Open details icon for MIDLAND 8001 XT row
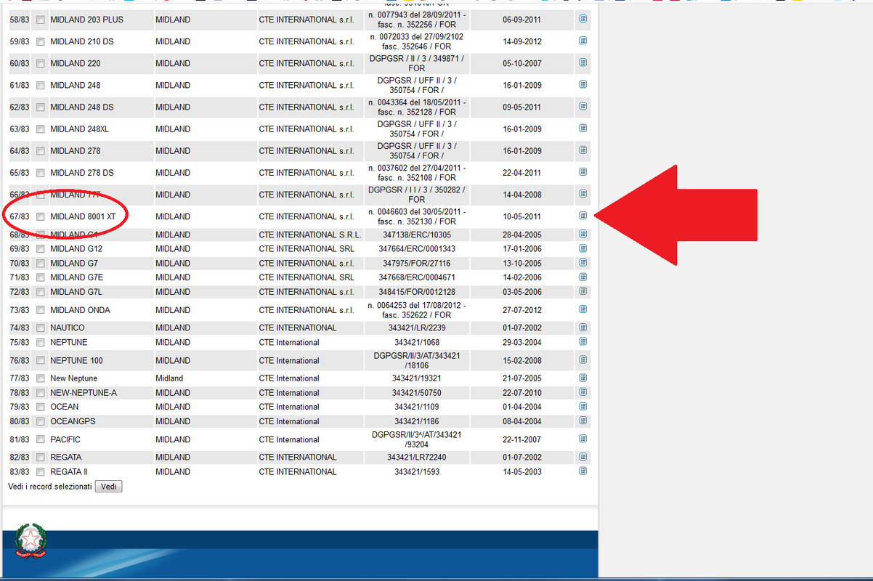 (x=582, y=216)
